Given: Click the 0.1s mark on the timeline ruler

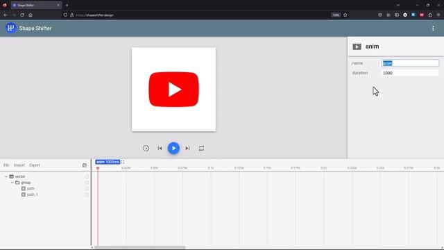Looking at the screenshot, I should (211, 168).
